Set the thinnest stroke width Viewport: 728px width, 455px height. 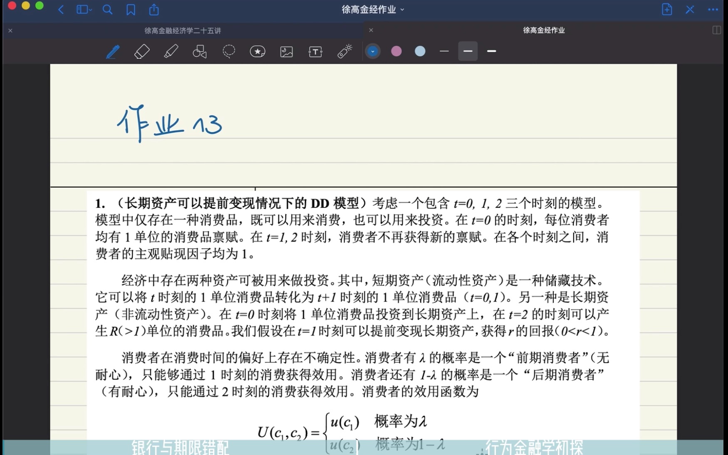click(444, 51)
